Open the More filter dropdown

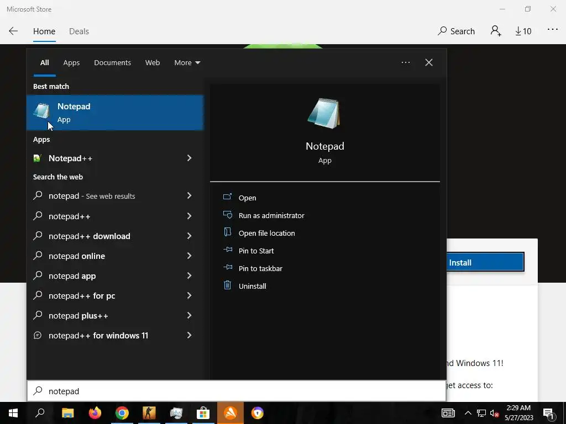click(187, 63)
